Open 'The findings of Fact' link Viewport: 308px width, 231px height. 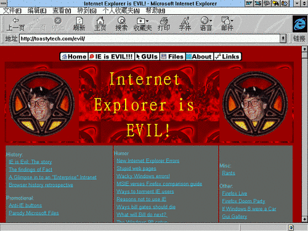30,169
